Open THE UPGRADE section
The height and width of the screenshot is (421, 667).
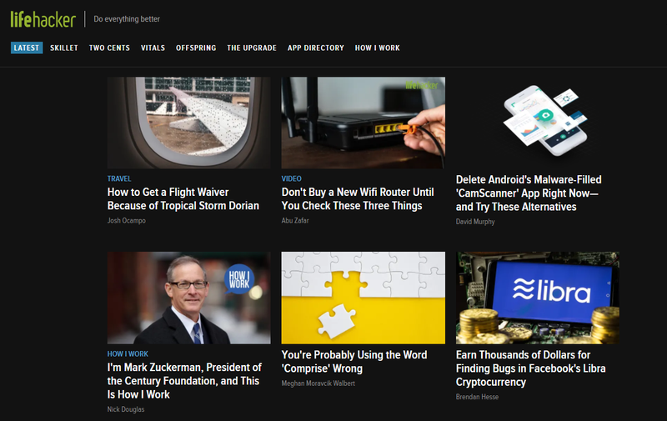[x=252, y=48]
